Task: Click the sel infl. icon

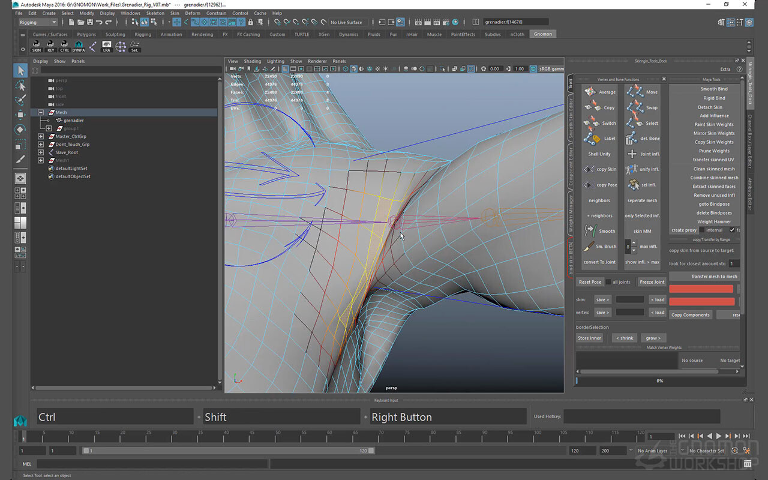Action: 634,185
